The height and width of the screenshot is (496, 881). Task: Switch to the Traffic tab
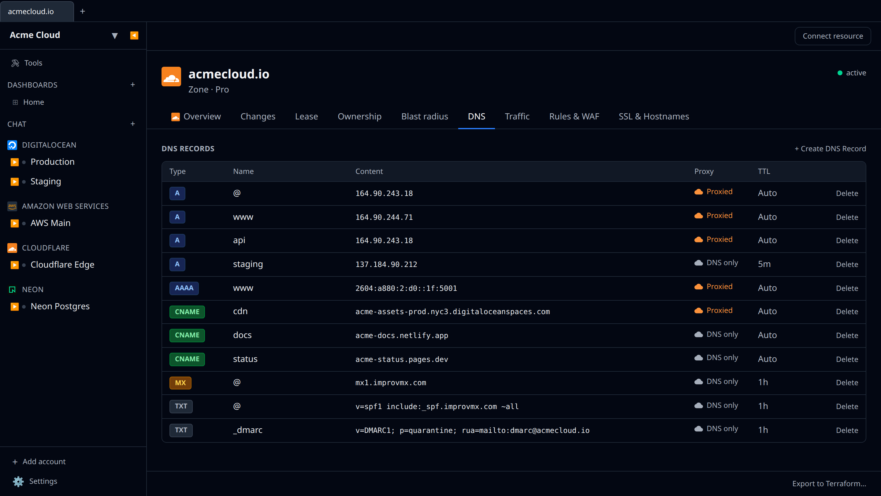coord(517,116)
